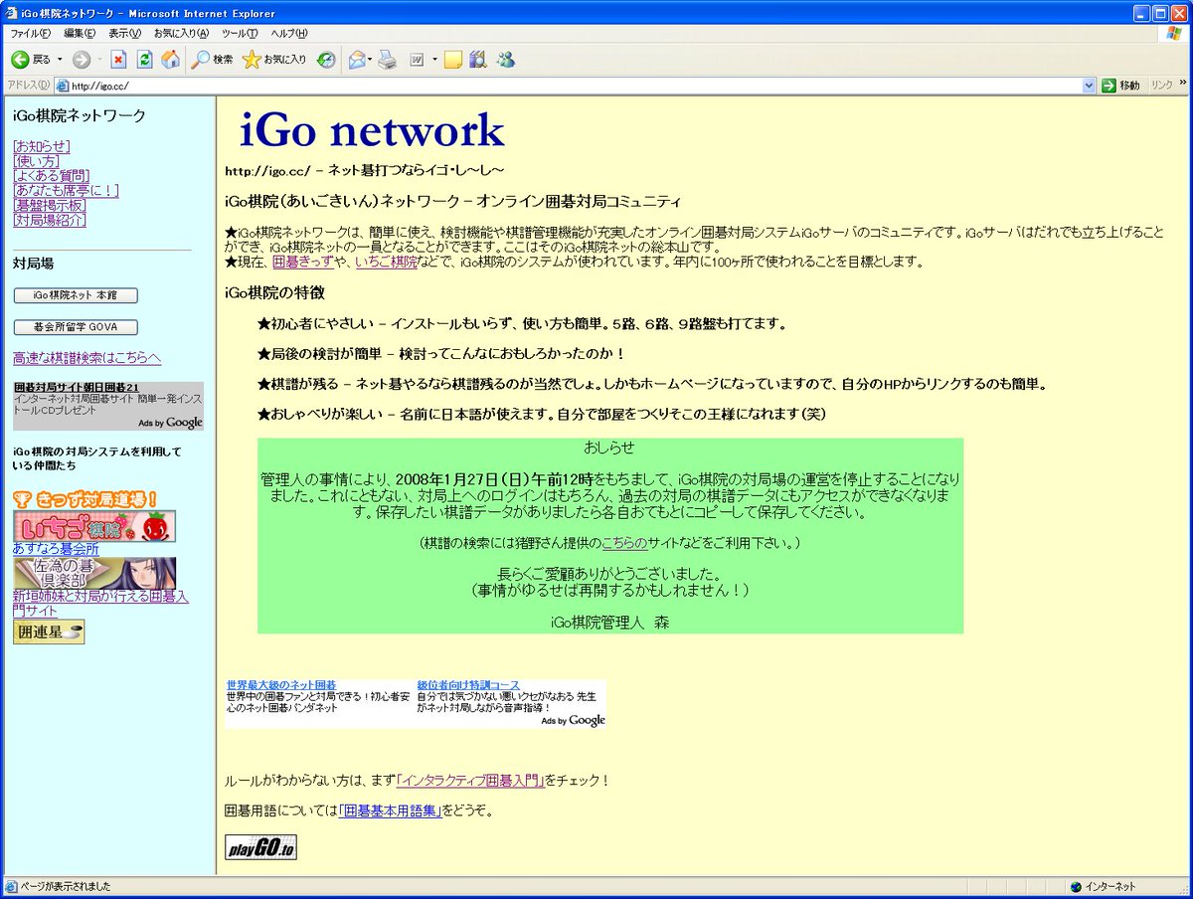Image resolution: width=1193 pixels, height=899 pixels.
Task: Click the きっず対局道場 trophy banner
Action: 85,498
